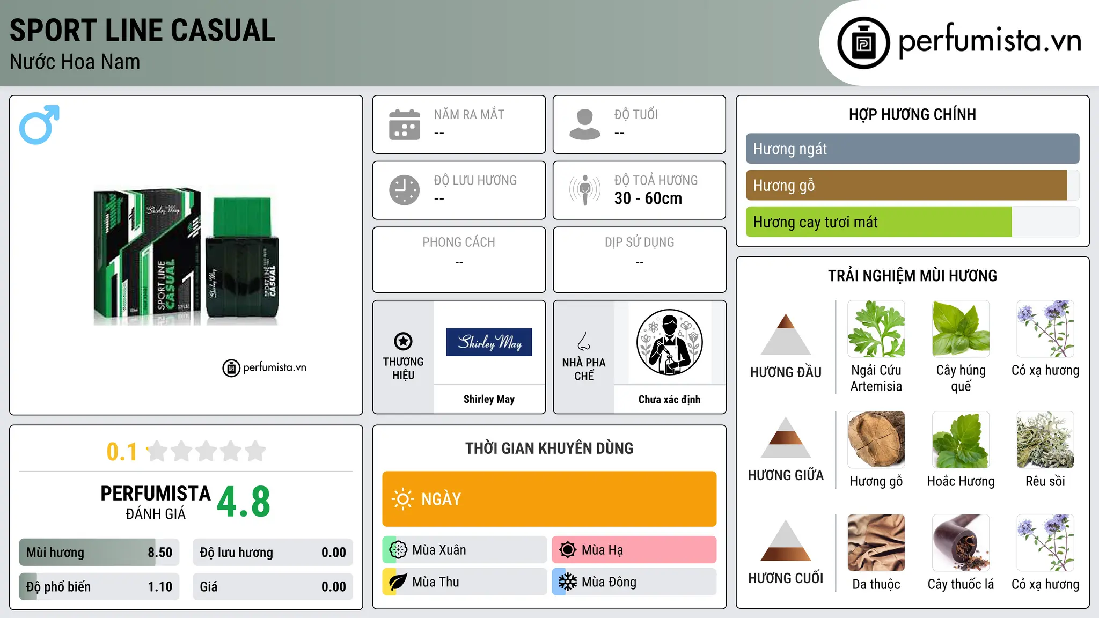Select the Hương gỗ wood log image
Viewport: 1099px width, 618px height.
[x=876, y=440]
